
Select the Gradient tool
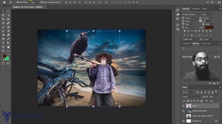pyautogui.click(x=3, y=35)
